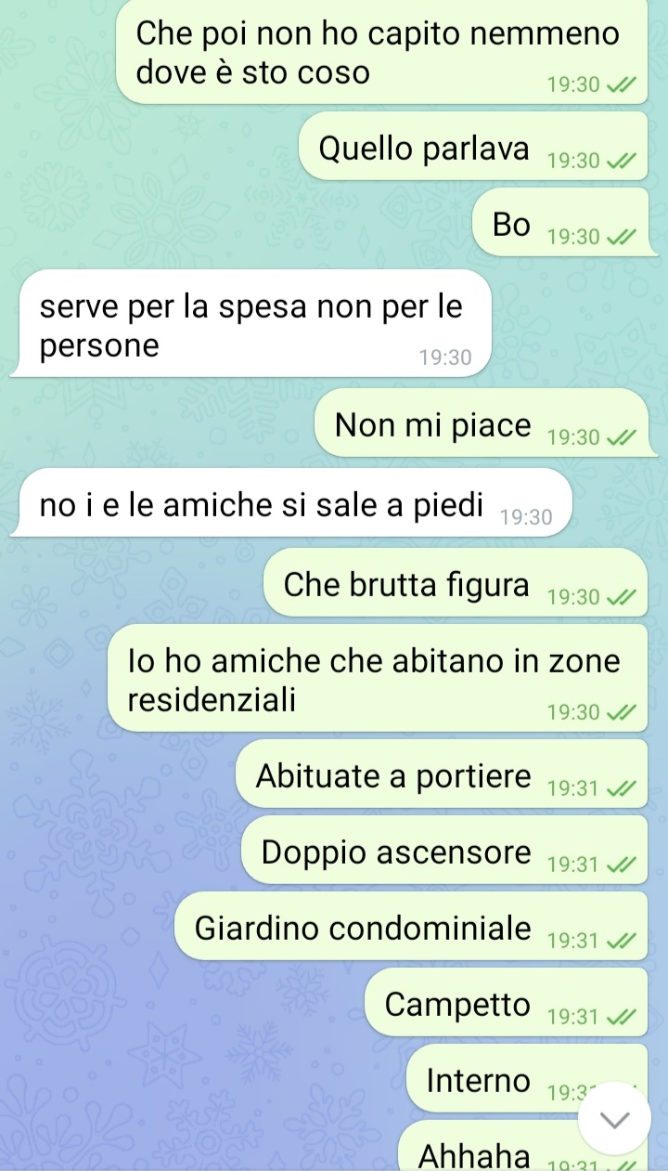This screenshot has width=668, height=1171.
Task: Tap 19:30 timestamp on 'serve per la spesa'
Action: 445,358
